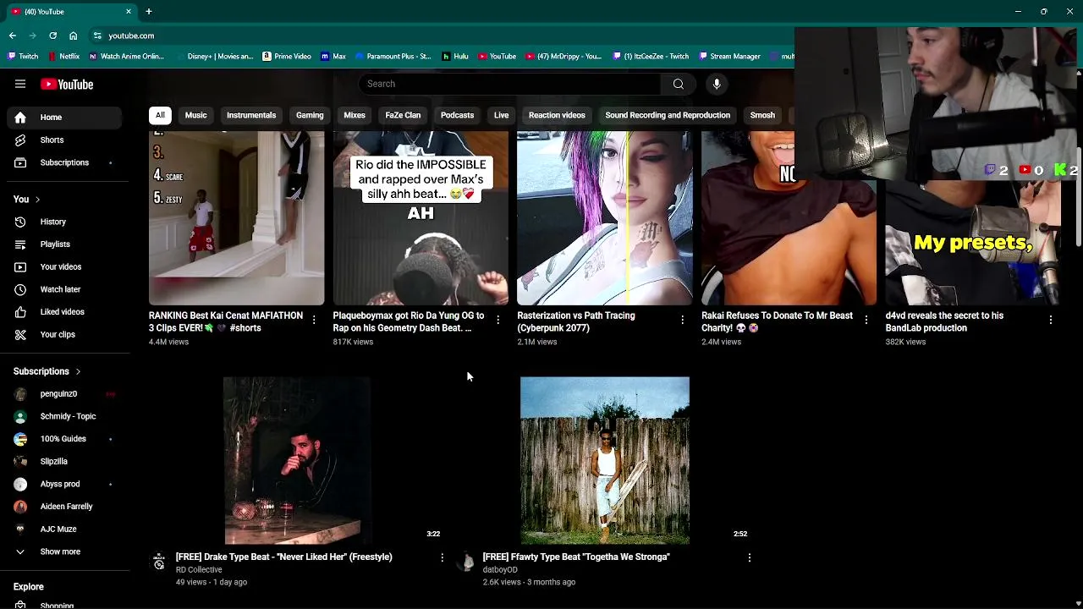The height and width of the screenshot is (609, 1083).
Task: Open Subscriptions in the sidebar
Action: (63, 162)
